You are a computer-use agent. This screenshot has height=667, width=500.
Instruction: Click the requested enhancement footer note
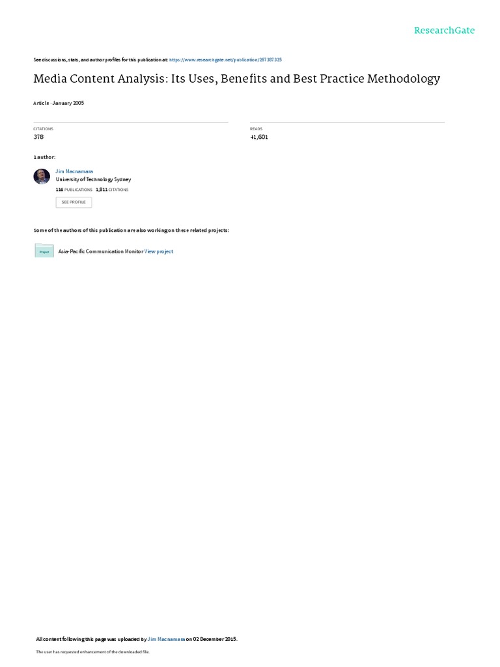coord(92,651)
